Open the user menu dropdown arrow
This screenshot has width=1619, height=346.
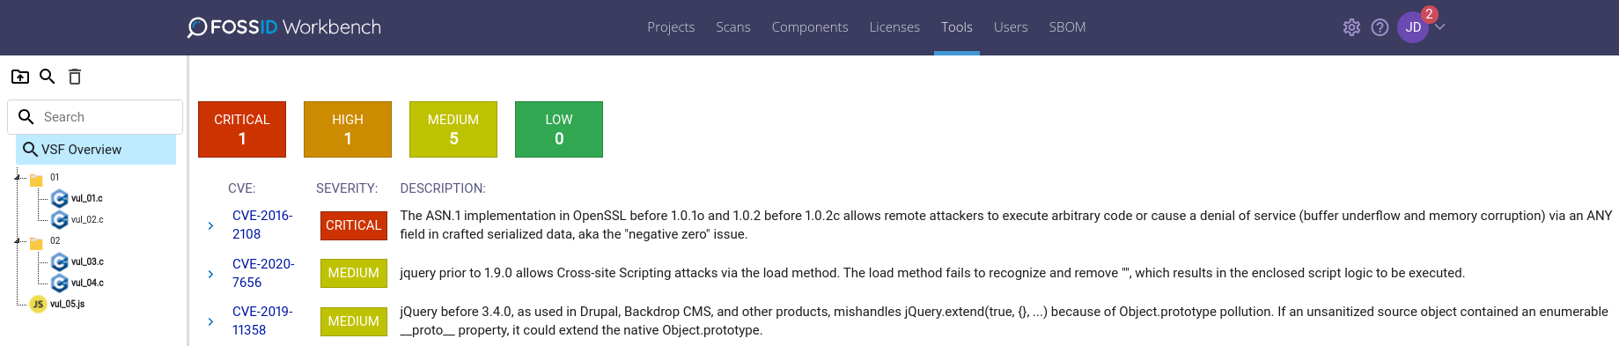pyautogui.click(x=1440, y=27)
